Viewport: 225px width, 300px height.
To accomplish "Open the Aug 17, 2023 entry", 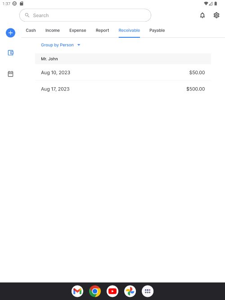I will [x=123, y=89].
